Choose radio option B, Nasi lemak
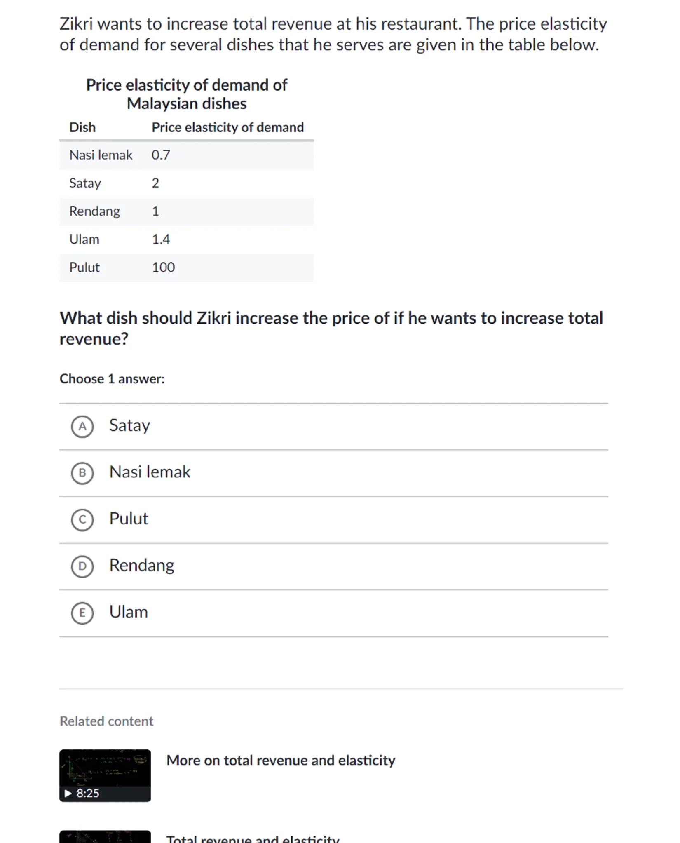680x843 pixels. tap(82, 473)
